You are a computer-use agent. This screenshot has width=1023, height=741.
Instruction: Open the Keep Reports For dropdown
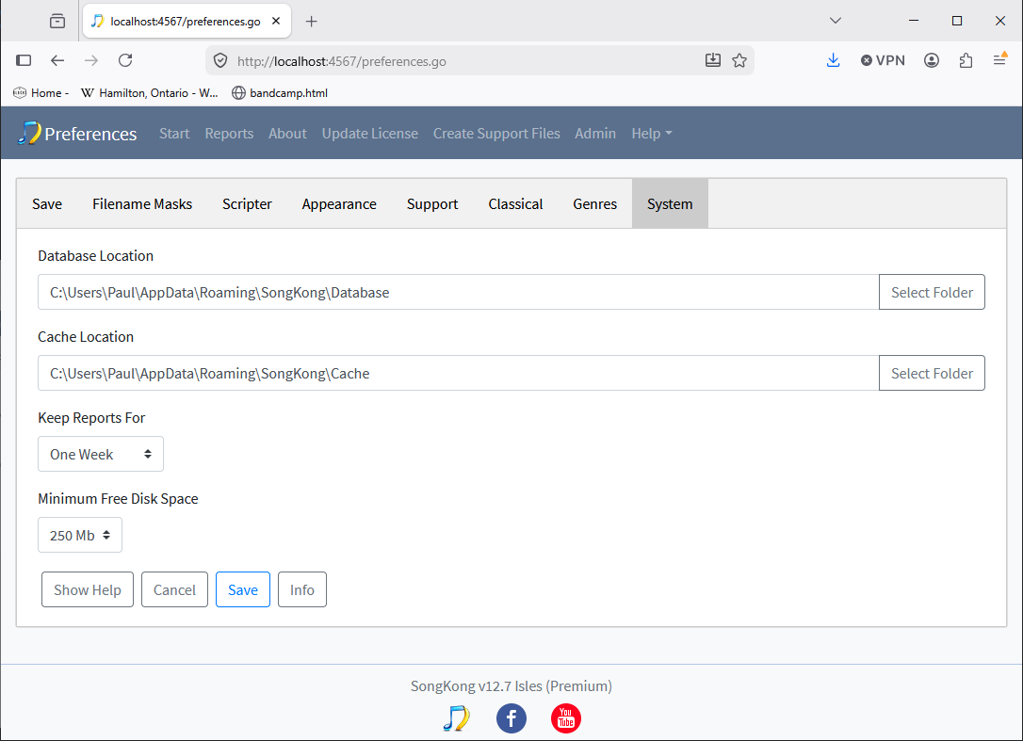pyautogui.click(x=101, y=454)
